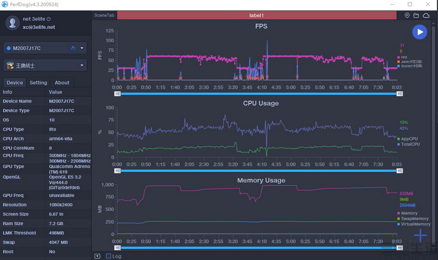438x260 pixels.
Task: Toggle the AppCPU legend series
Action: pos(408,139)
